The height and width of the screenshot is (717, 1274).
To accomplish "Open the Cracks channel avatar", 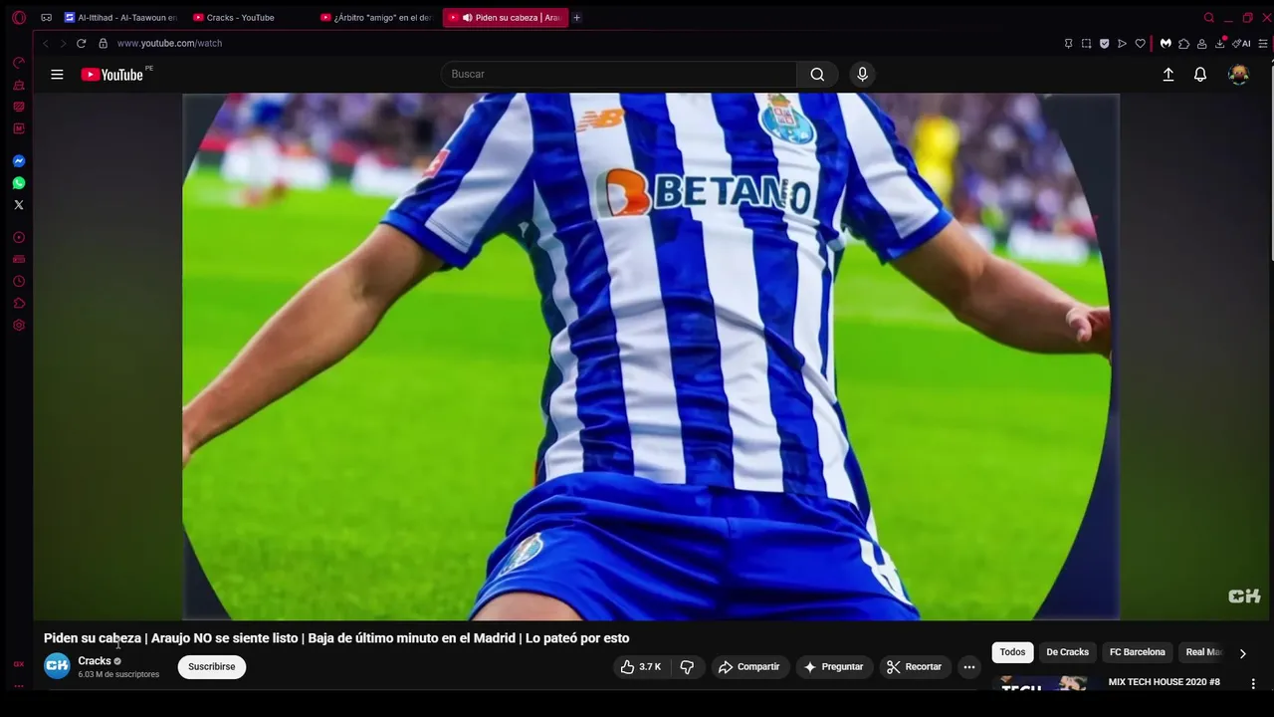I will (x=57, y=666).
